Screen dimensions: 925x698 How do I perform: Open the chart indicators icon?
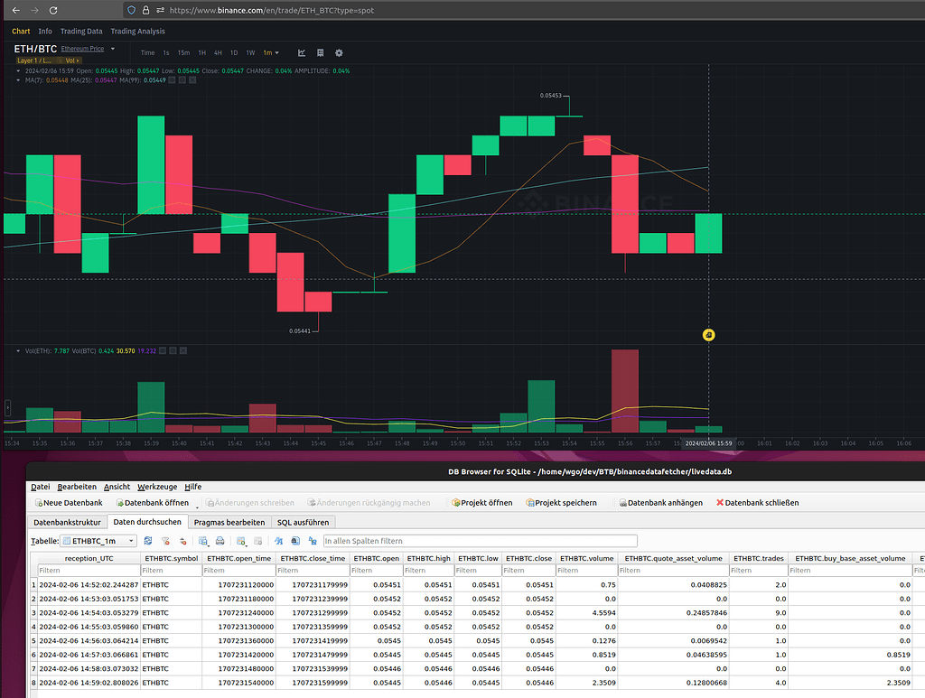(x=302, y=52)
